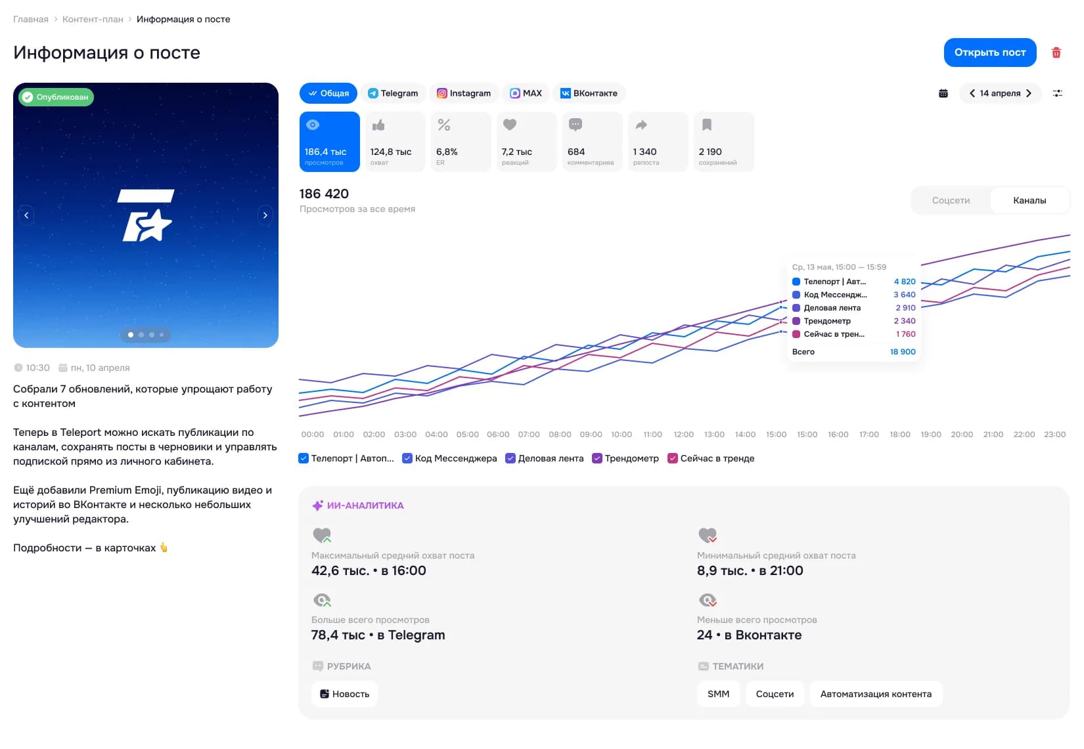Viewport: 1084px width, 749px height.
Task: Click the Рубрика section icon
Action: point(318,666)
